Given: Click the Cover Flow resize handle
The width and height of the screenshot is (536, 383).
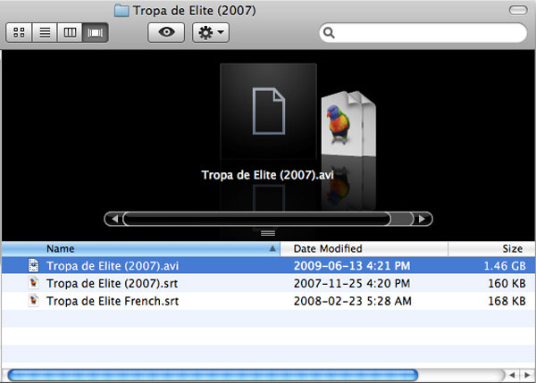Looking at the screenshot, I should [x=268, y=233].
